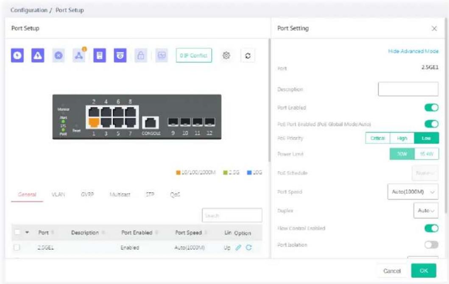This screenshot has width=449, height=284.
Task: Open the Duplex Auto dropdown
Action: click(426, 211)
